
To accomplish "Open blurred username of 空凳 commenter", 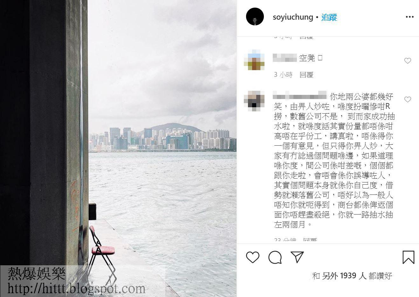I will [285, 58].
